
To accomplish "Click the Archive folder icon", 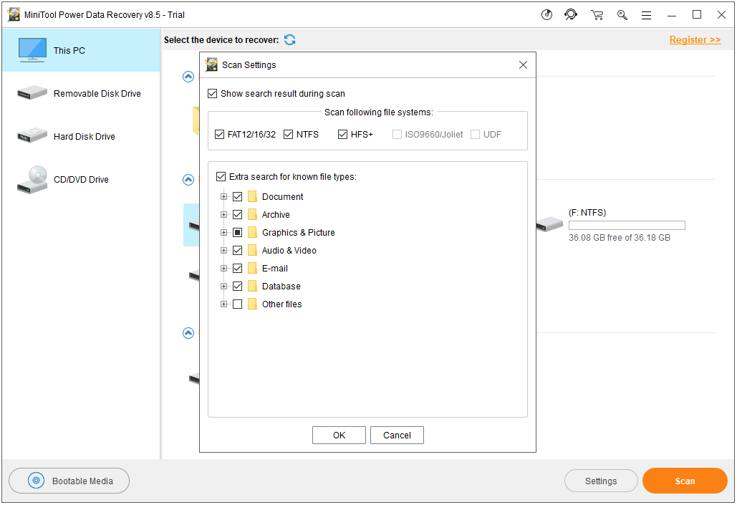I will point(252,214).
